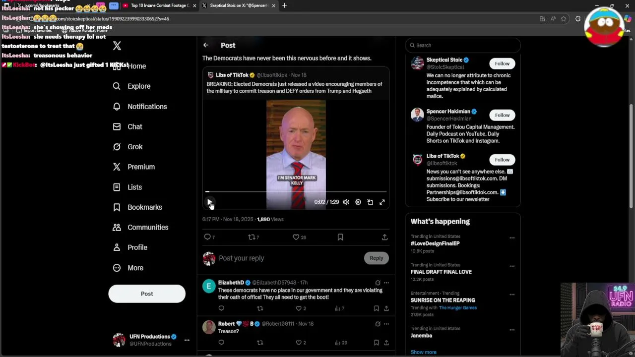Click the page vertical scrollbar
The image size is (635, 357).
[631, 156]
